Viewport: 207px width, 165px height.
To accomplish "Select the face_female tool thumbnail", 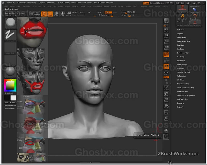I will pos(195,23).
